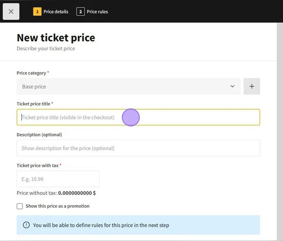Select the Ticket price with tax field
Image resolution: width=283 pixels, height=241 pixels.
[58, 179]
